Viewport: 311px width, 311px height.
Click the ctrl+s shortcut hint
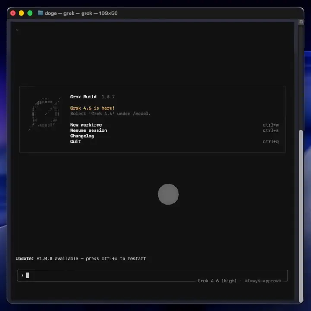(270, 130)
